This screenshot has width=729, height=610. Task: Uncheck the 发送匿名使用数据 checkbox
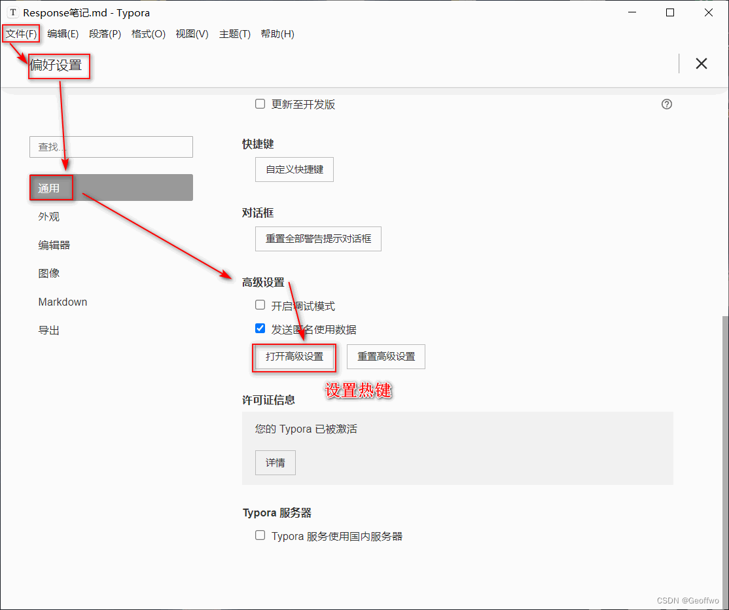tap(260, 329)
